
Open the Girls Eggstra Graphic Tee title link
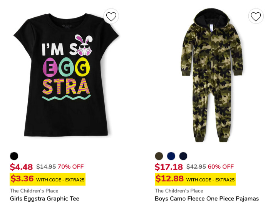tap(45, 199)
